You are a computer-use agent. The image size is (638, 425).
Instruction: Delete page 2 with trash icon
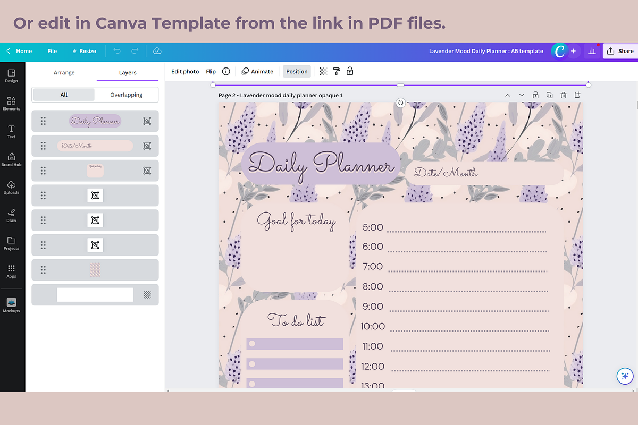563,95
